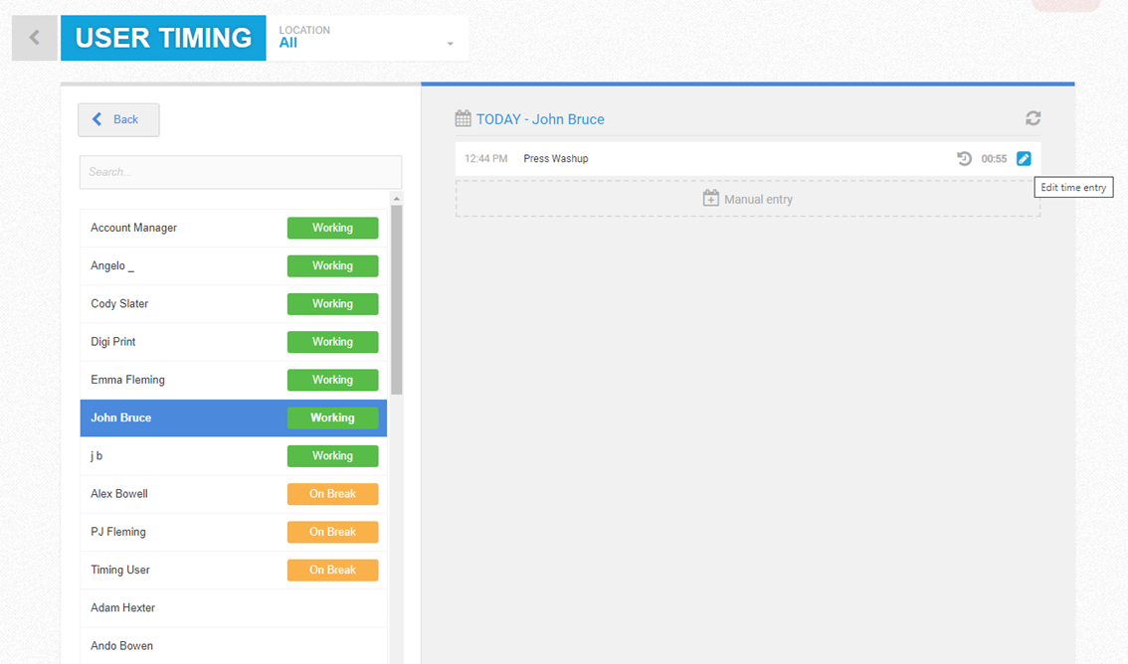
Task: Click the chevron icon on Back button
Action: (x=97, y=119)
